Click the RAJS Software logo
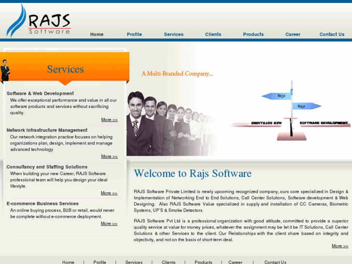Image resolution: width=352 pixels, height=264 pixels. (x=39, y=21)
